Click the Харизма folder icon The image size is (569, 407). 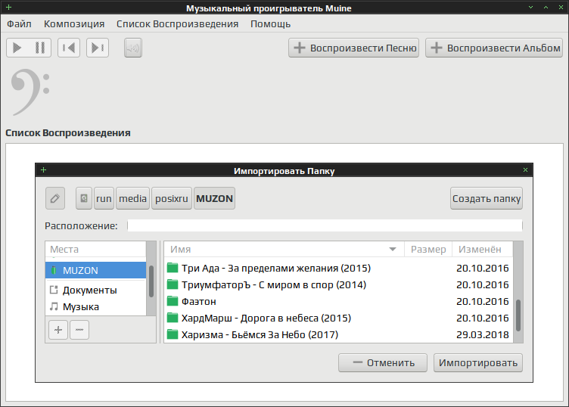[173, 334]
